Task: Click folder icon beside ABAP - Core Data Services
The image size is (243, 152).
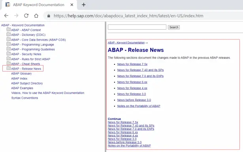Action: click(x=9, y=39)
